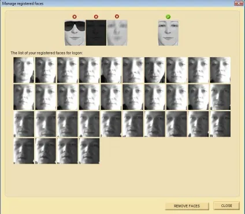Select second registered face in first row
Screen dimensions: 245x214
click(46, 70)
